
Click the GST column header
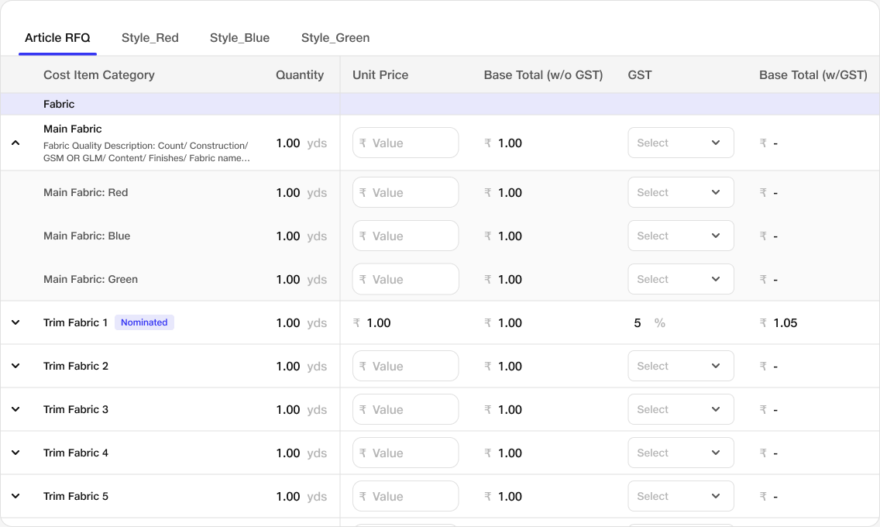click(x=640, y=74)
